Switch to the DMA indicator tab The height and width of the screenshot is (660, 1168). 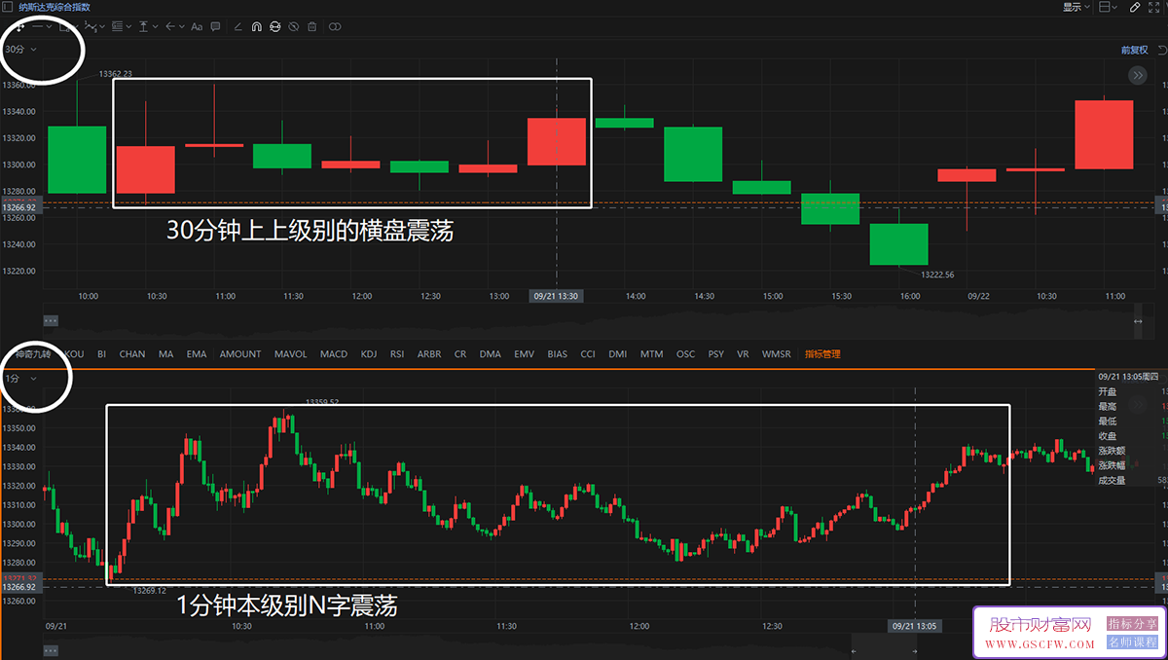click(x=491, y=354)
